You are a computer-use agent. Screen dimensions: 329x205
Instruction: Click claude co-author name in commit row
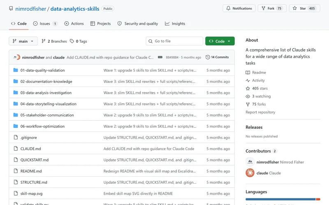point(59,57)
